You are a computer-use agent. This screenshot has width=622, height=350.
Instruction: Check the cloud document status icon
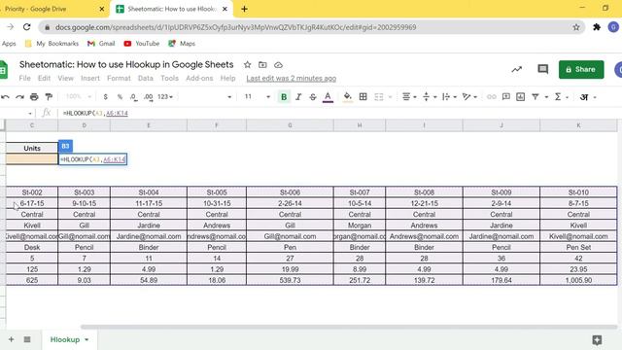point(279,65)
